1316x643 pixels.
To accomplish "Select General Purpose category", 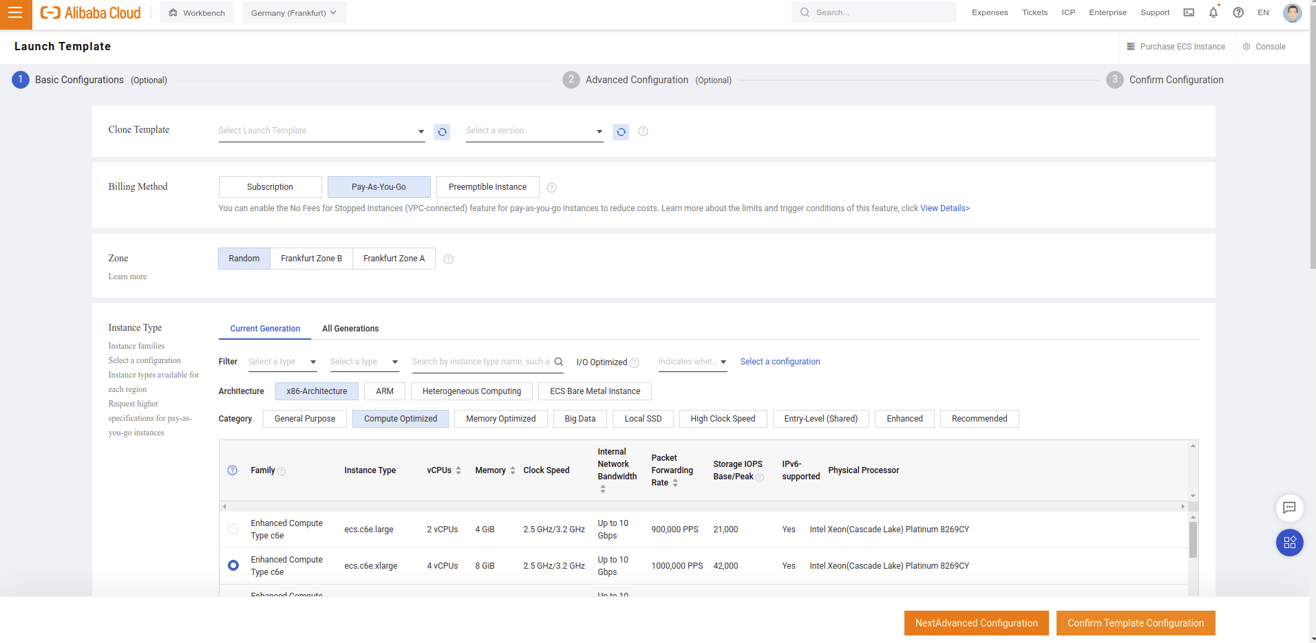I will 305,419.
